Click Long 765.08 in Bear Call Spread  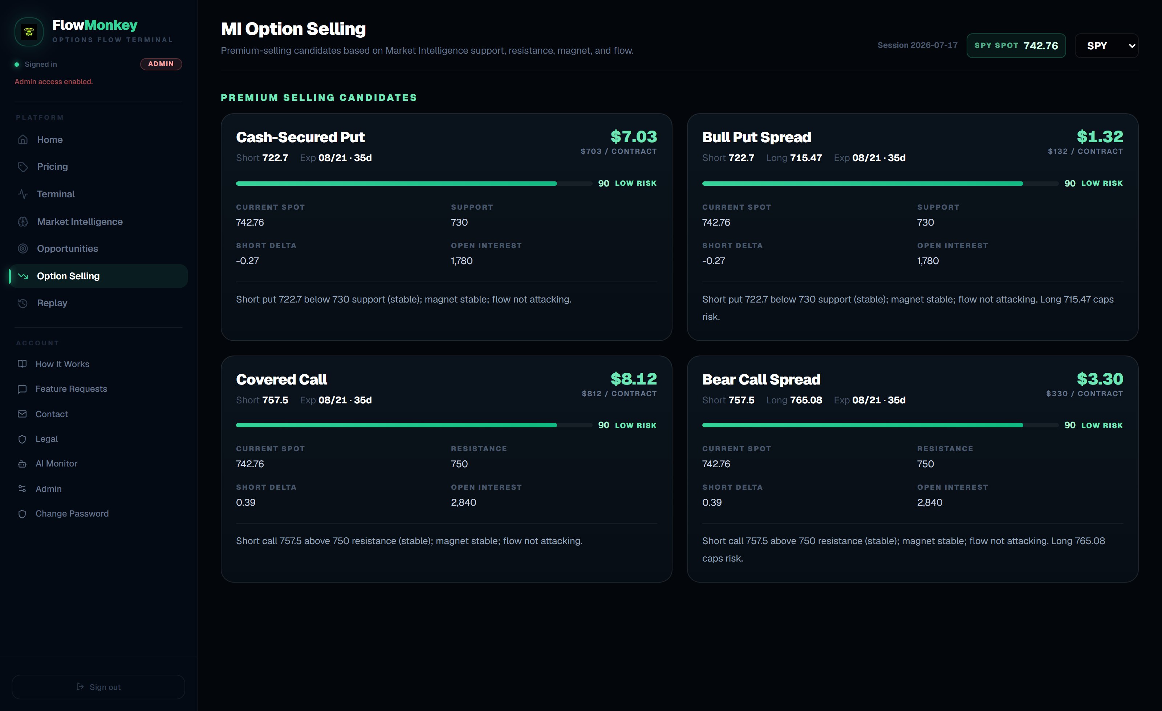tap(794, 400)
